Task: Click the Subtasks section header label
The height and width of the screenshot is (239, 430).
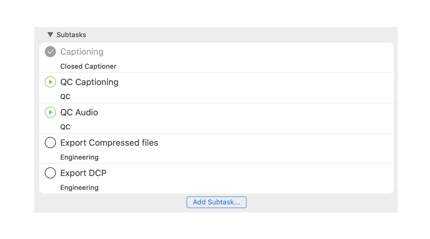Action: pos(71,35)
